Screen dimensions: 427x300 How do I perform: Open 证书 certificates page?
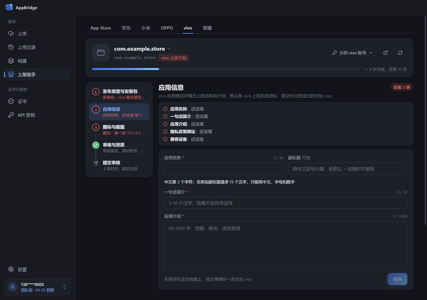point(37,101)
